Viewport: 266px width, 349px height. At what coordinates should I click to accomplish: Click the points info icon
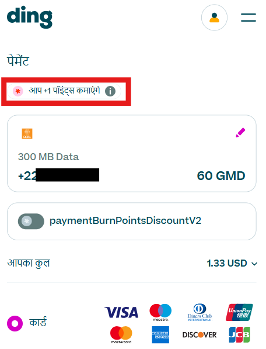(110, 91)
